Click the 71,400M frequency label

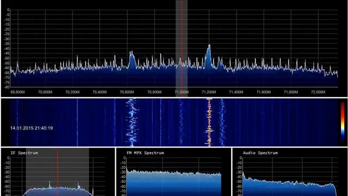236,92
